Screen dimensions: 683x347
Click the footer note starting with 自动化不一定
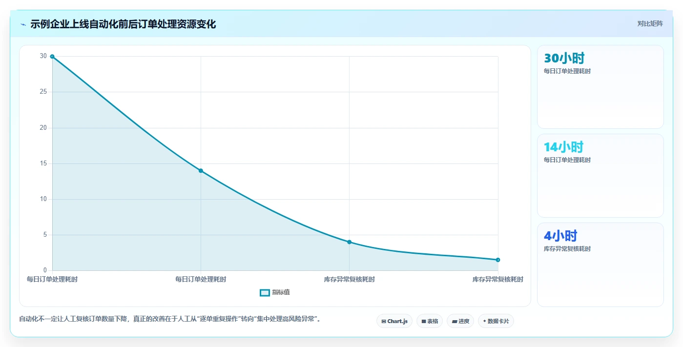pyautogui.click(x=170, y=319)
